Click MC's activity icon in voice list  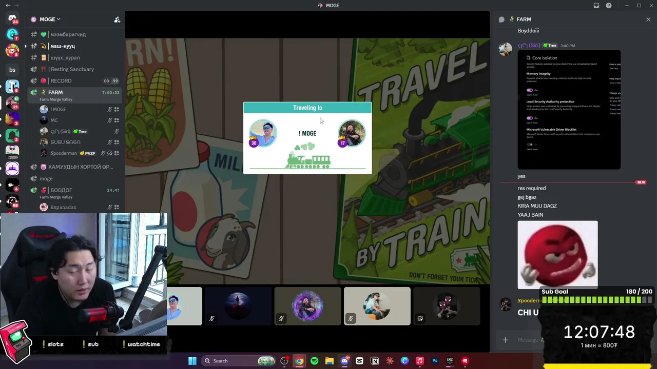(117, 120)
